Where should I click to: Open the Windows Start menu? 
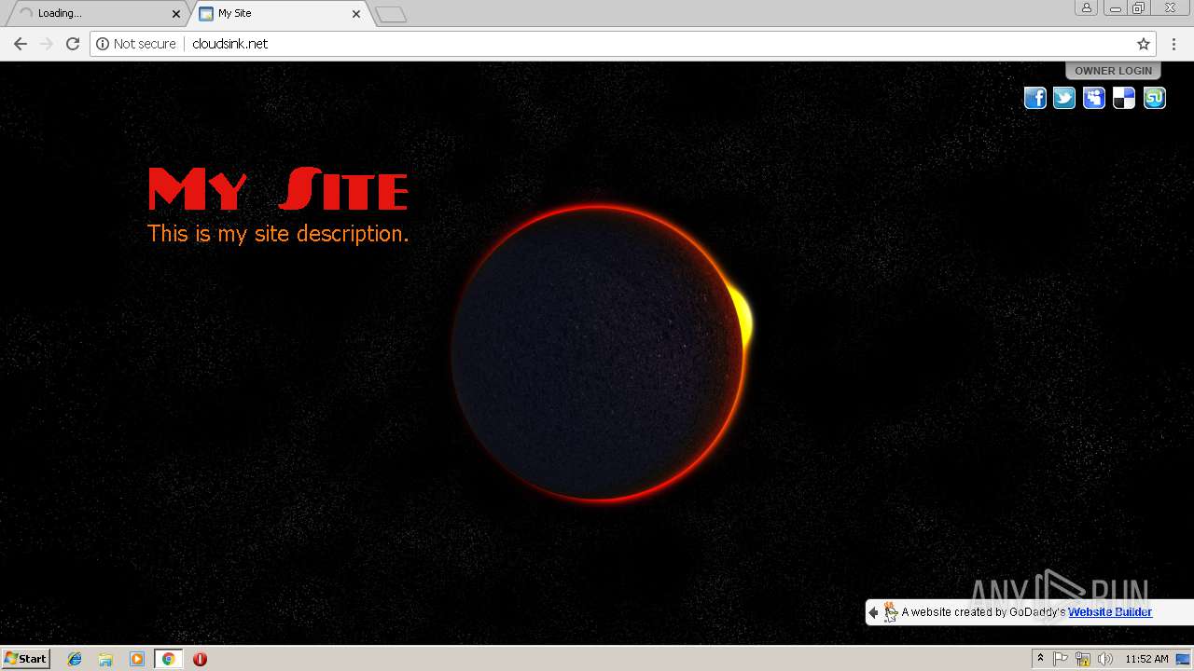click(26, 658)
